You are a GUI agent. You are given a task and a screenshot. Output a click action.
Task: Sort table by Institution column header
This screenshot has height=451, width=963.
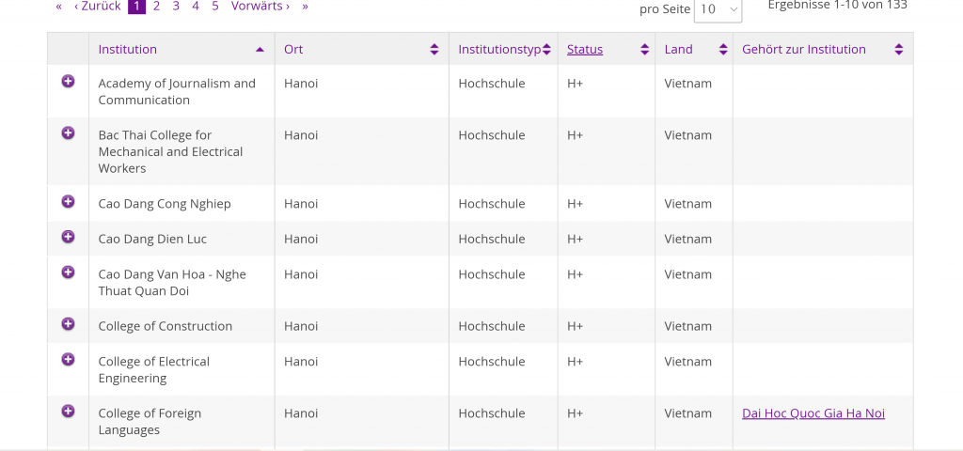click(128, 49)
